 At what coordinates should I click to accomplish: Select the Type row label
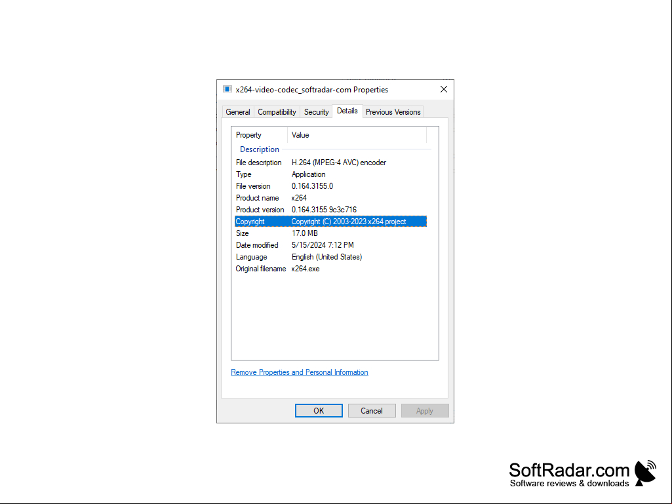(x=243, y=174)
